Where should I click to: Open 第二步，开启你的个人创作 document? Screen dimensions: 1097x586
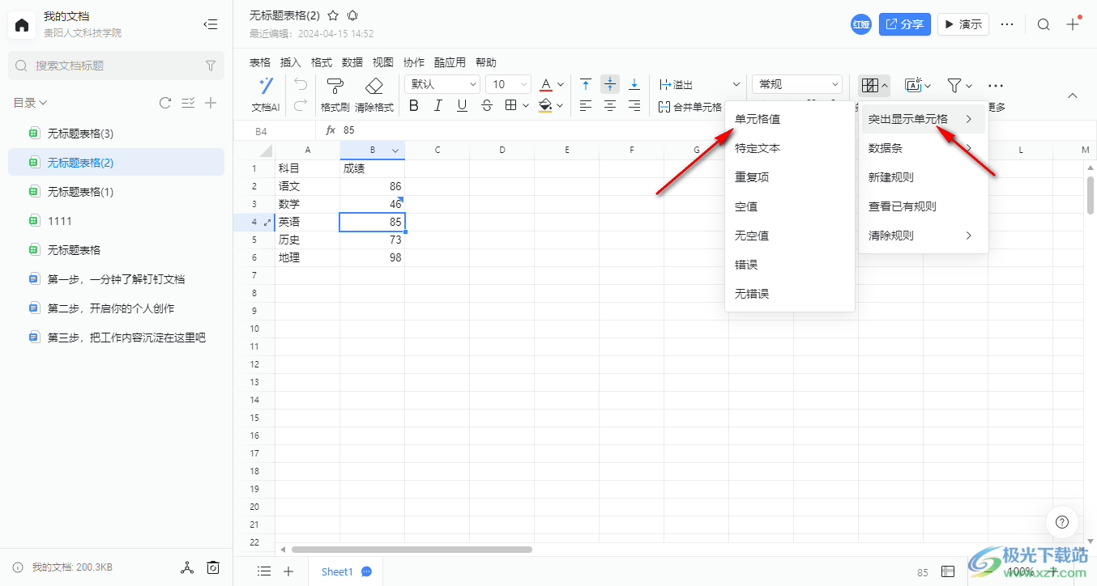tap(116, 308)
